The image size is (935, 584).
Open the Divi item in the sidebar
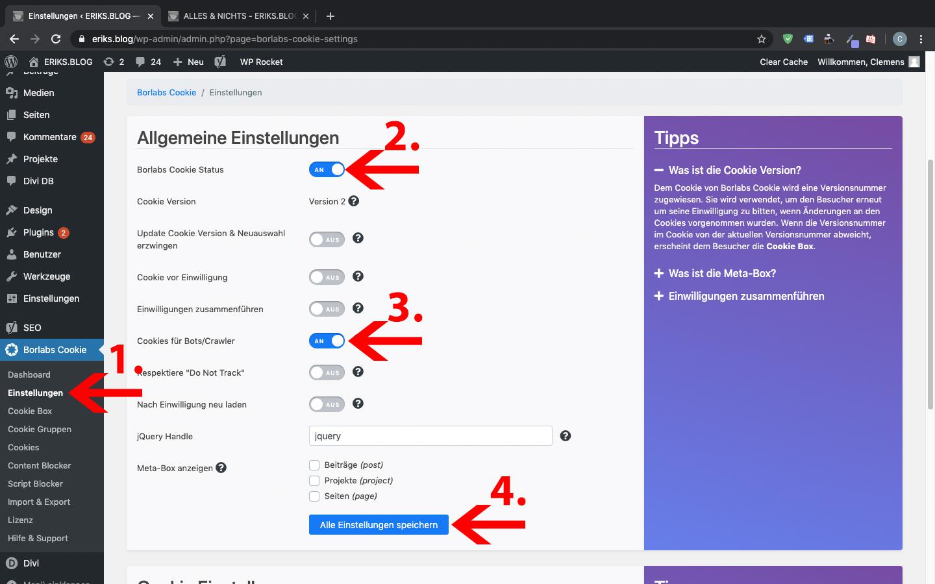[x=52, y=563]
